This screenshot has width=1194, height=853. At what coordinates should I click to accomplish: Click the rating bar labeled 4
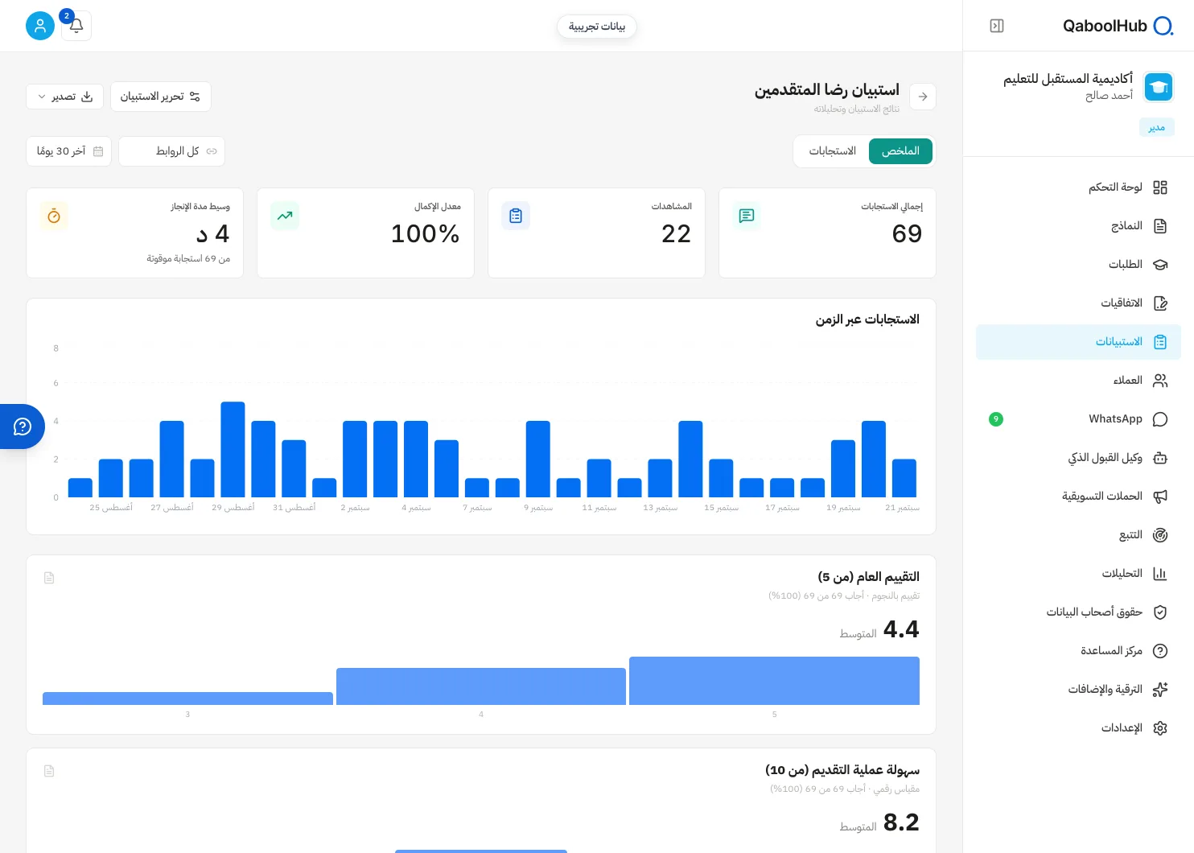coord(481,686)
